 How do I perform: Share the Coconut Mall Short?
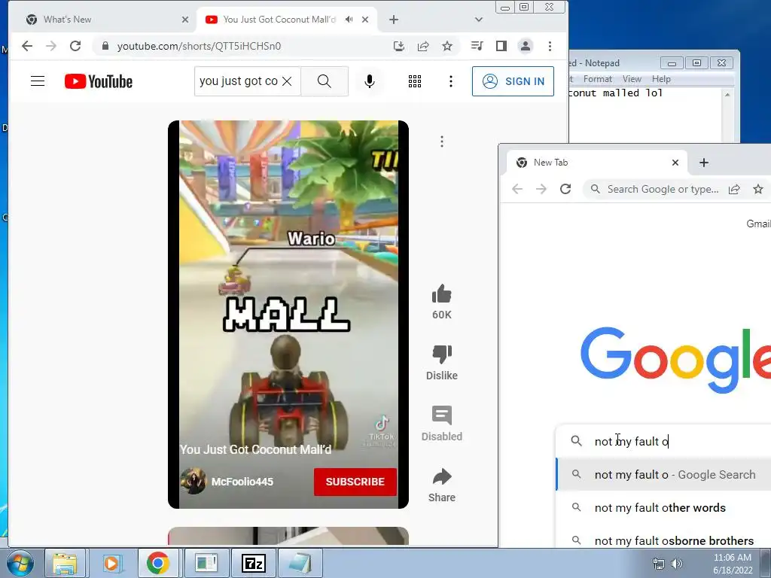click(x=441, y=476)
